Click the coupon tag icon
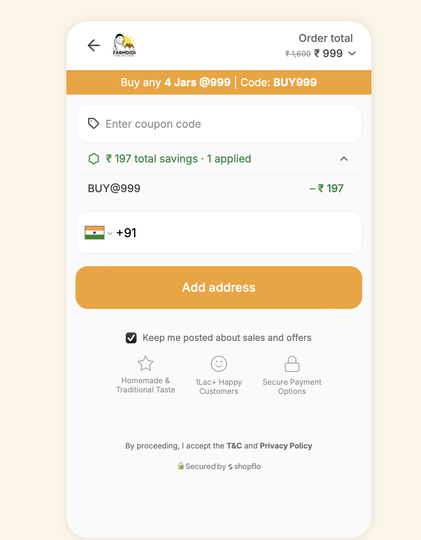The height and width of the screenshot is (540, 421). pos(93,124)
